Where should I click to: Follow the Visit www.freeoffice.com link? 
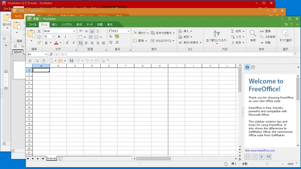[x=260, y=150]
